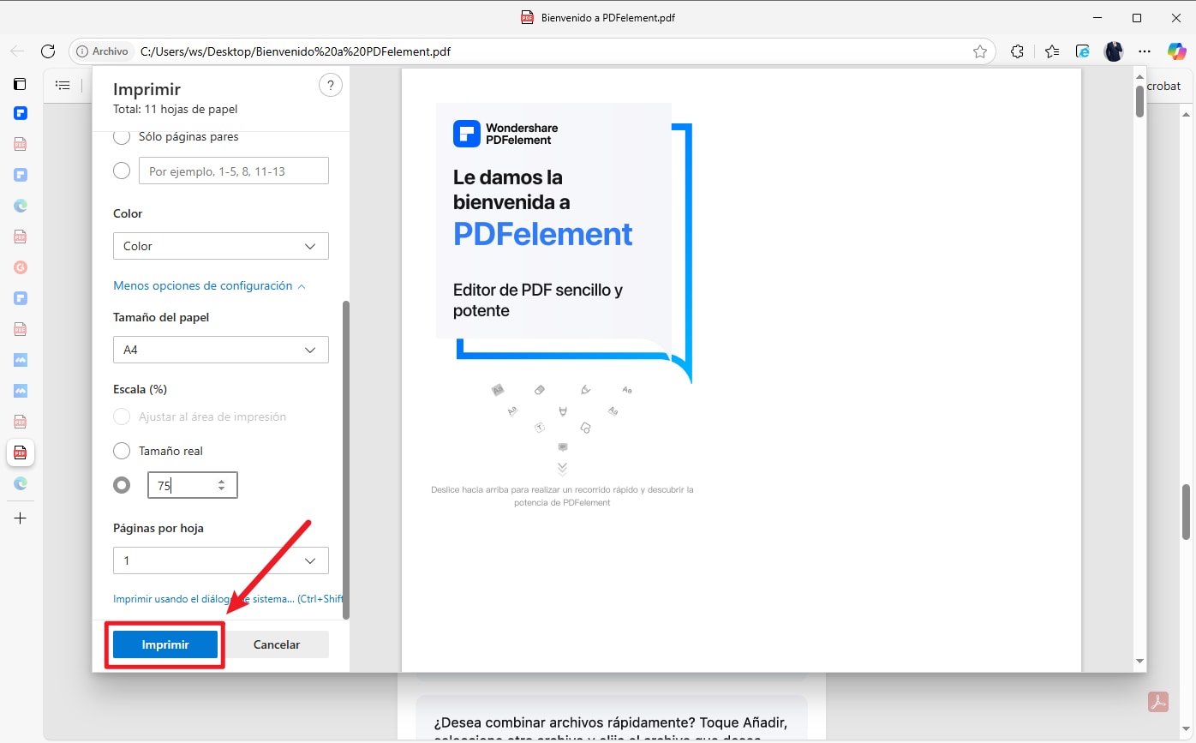The width and height of the screenshot is (1196, 743).
Task: Refresh the page with the reload icon
Action: click(x=48, y=51)
